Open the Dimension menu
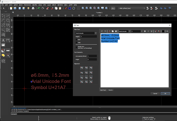 tap(27, 5)
